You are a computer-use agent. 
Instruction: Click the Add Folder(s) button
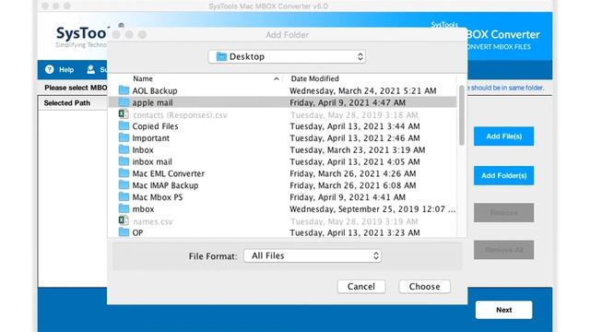(503, 175)
